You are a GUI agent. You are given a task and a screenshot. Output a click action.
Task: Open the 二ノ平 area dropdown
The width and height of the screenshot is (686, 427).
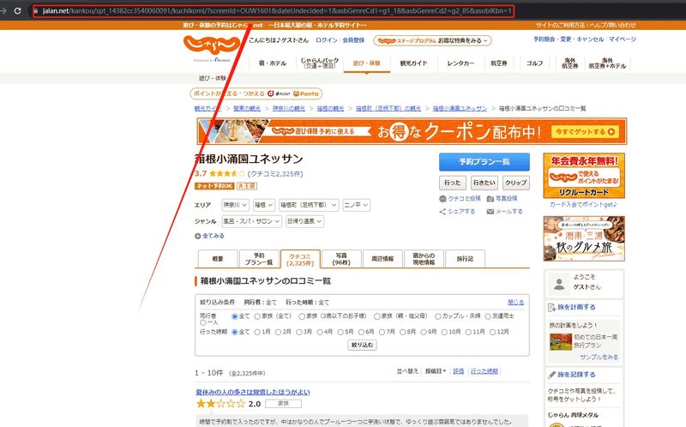(x=356, y=205)
